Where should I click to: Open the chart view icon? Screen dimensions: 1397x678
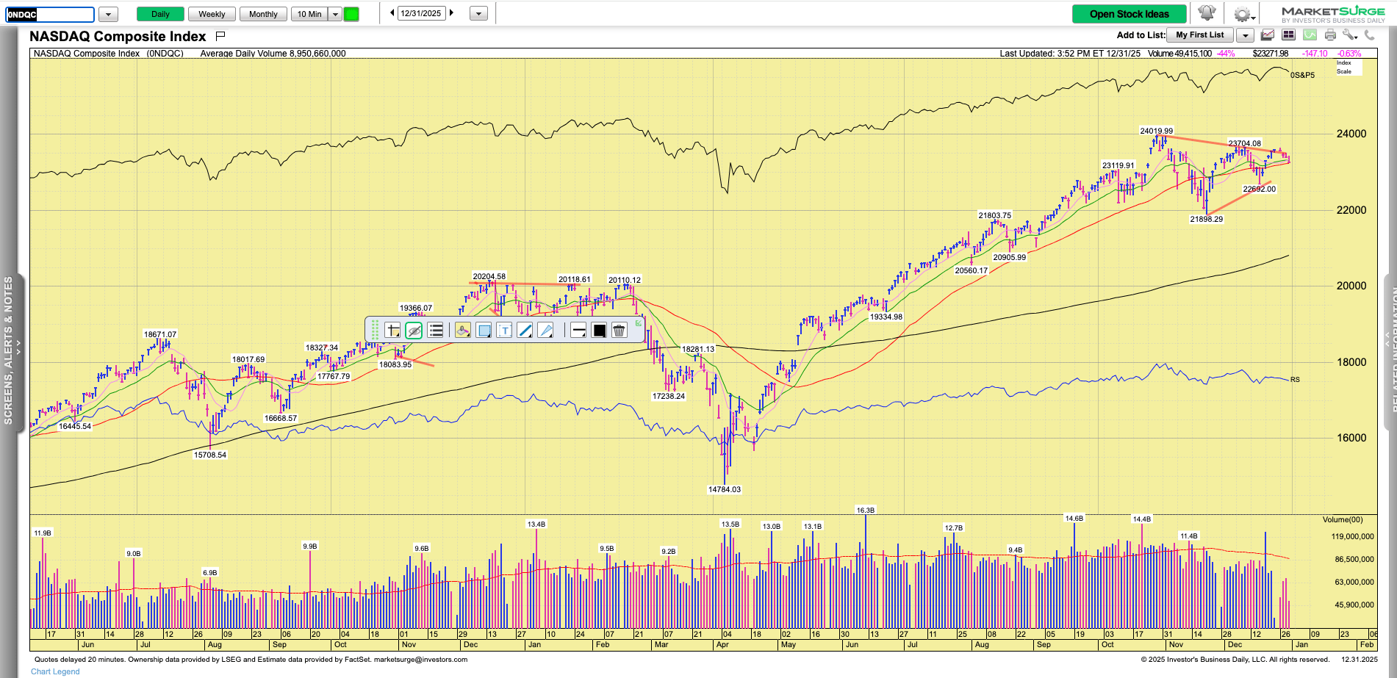1268,35
